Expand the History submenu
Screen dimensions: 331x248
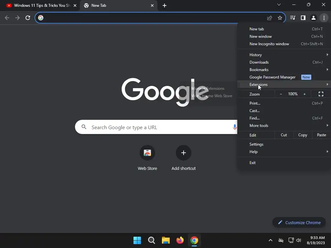point(284,55)
